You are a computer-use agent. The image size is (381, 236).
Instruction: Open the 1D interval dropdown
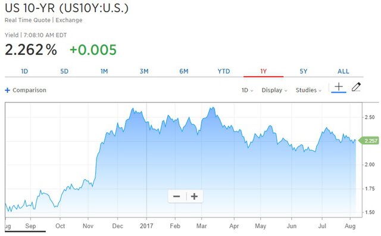click(x=248, y=90)
